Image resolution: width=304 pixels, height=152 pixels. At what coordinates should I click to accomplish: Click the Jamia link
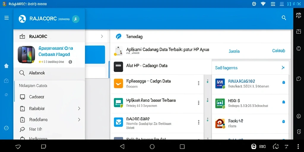click(x=234, y=51)
